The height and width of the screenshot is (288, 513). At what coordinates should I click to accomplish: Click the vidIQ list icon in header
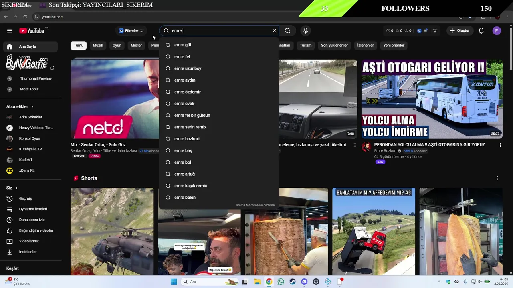pyautogui.click(x=425, y=31)
